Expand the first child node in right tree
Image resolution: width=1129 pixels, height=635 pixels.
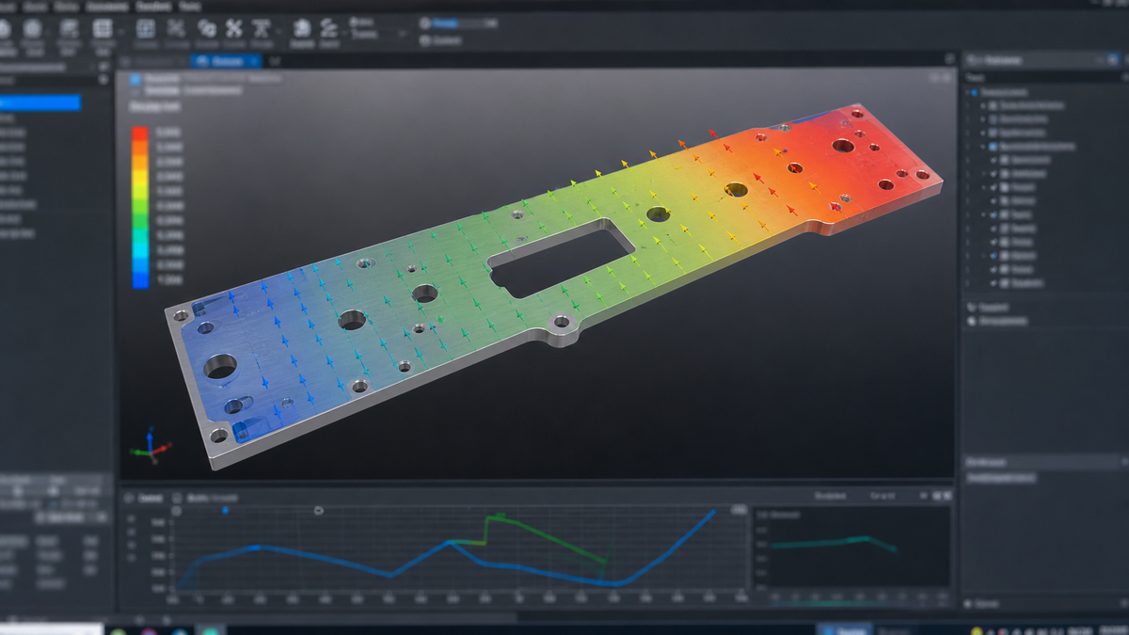982,106
